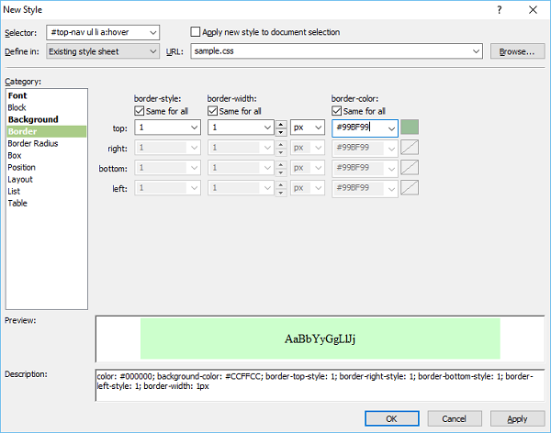Expand the Define in dropdown

pos(152,51)
